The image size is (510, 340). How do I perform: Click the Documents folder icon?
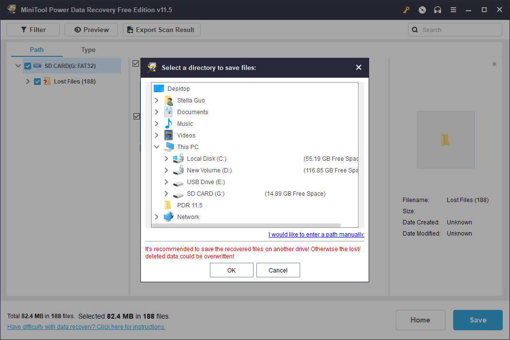point(169,112)
